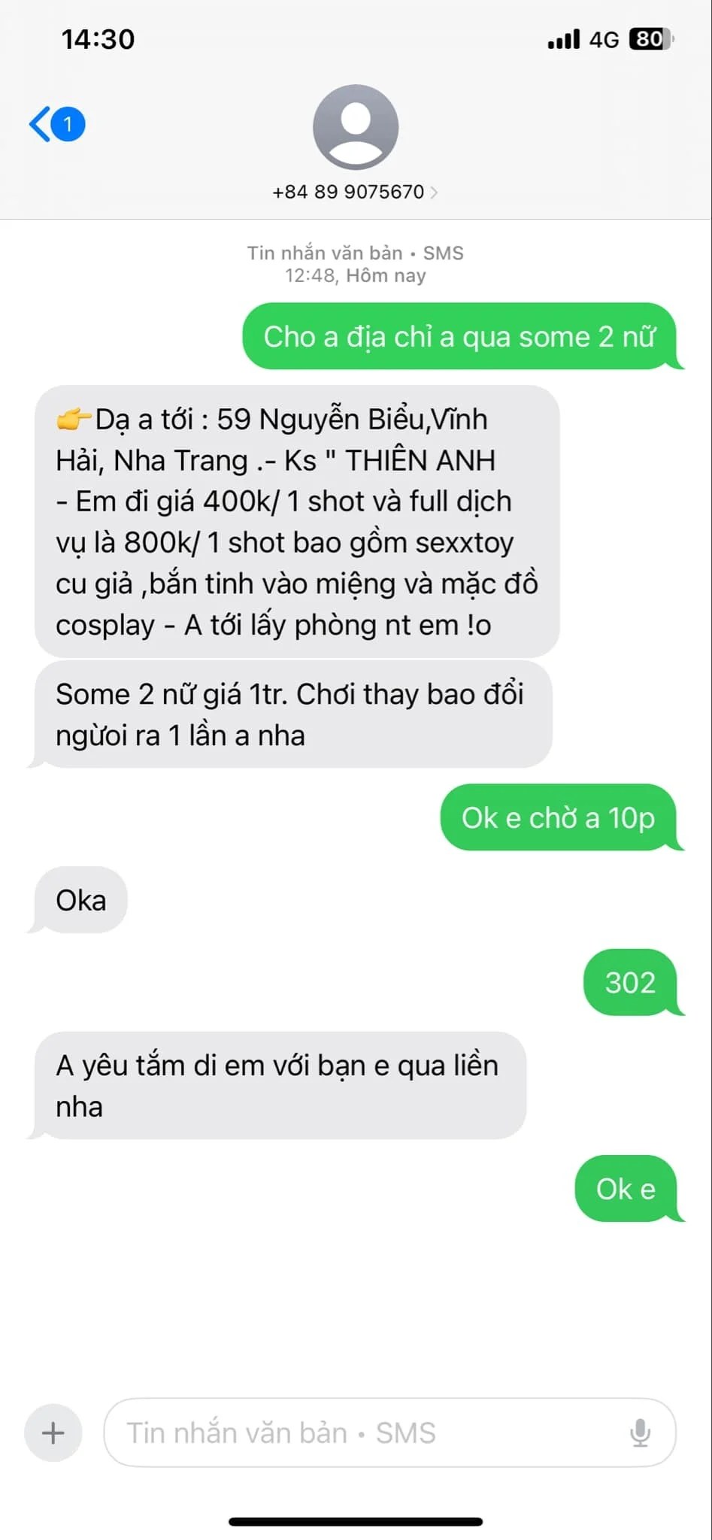Tap the microphone dictation icon

tap(640, 1432)
